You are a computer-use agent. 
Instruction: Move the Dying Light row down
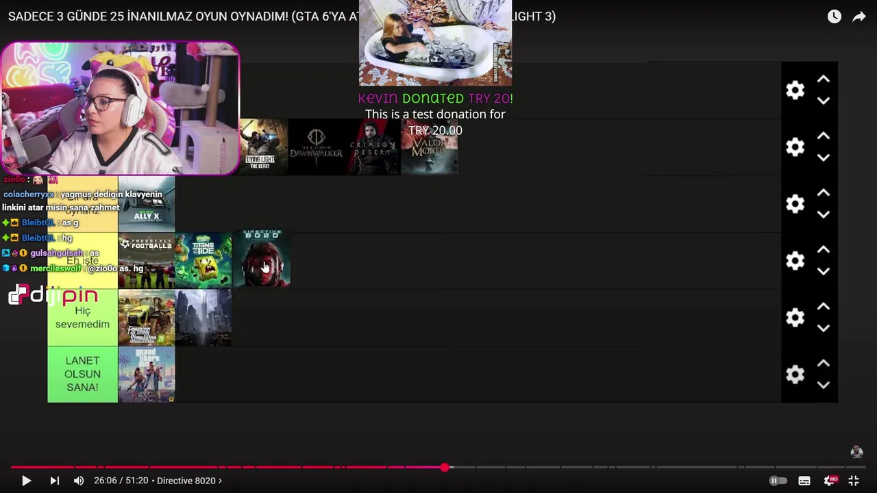click(824, 157)
